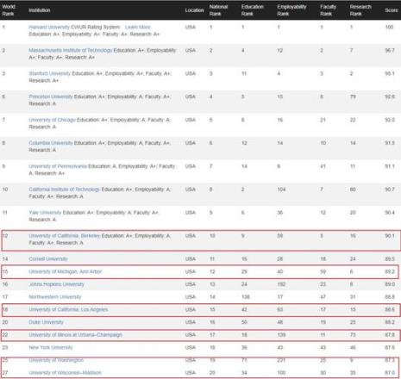The width and height of the screenshot is (401, 379).
Task: Open the Yale University link
Action: coord(45,213)
